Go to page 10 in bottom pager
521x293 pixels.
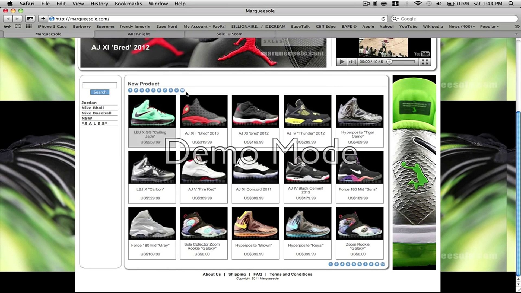click(x=383, y=264)
